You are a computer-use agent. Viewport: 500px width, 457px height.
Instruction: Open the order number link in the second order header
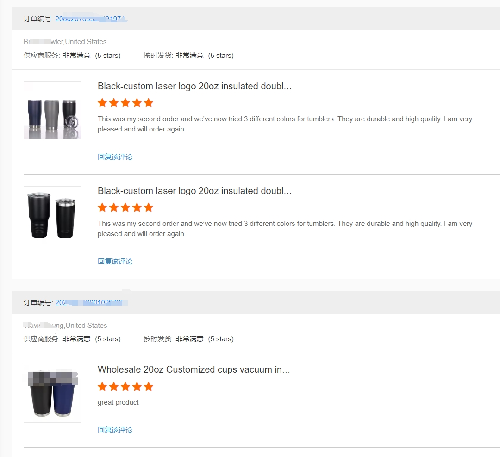coord(91,303)
